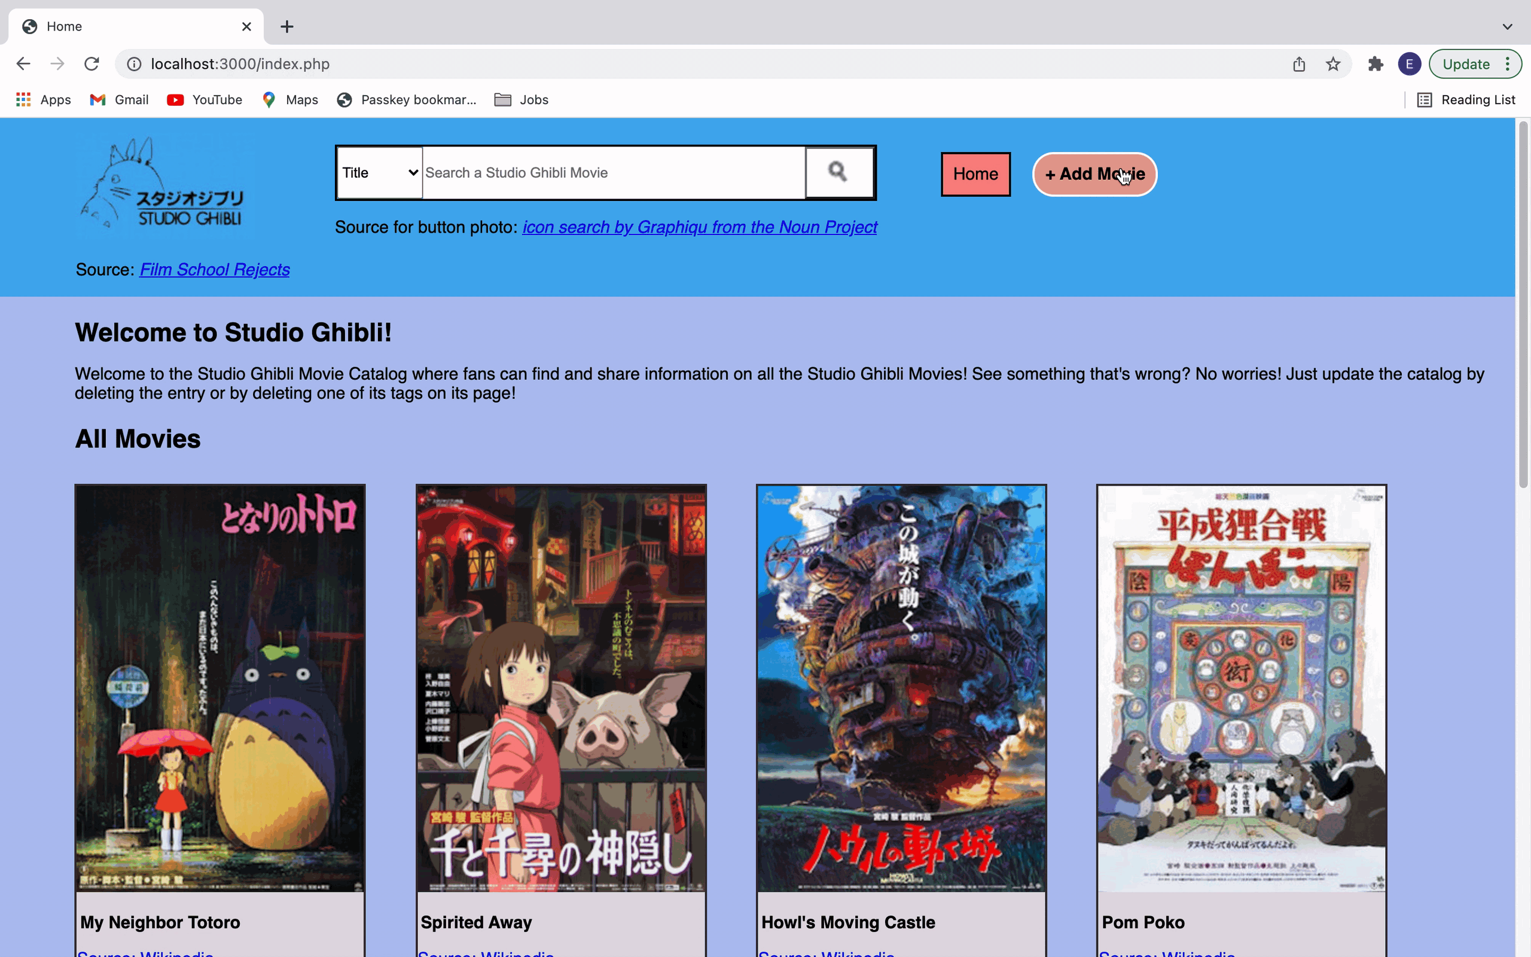Open profile avatar E
The width and height of the screenshot is (1531, 957).
pos(1409,64)
